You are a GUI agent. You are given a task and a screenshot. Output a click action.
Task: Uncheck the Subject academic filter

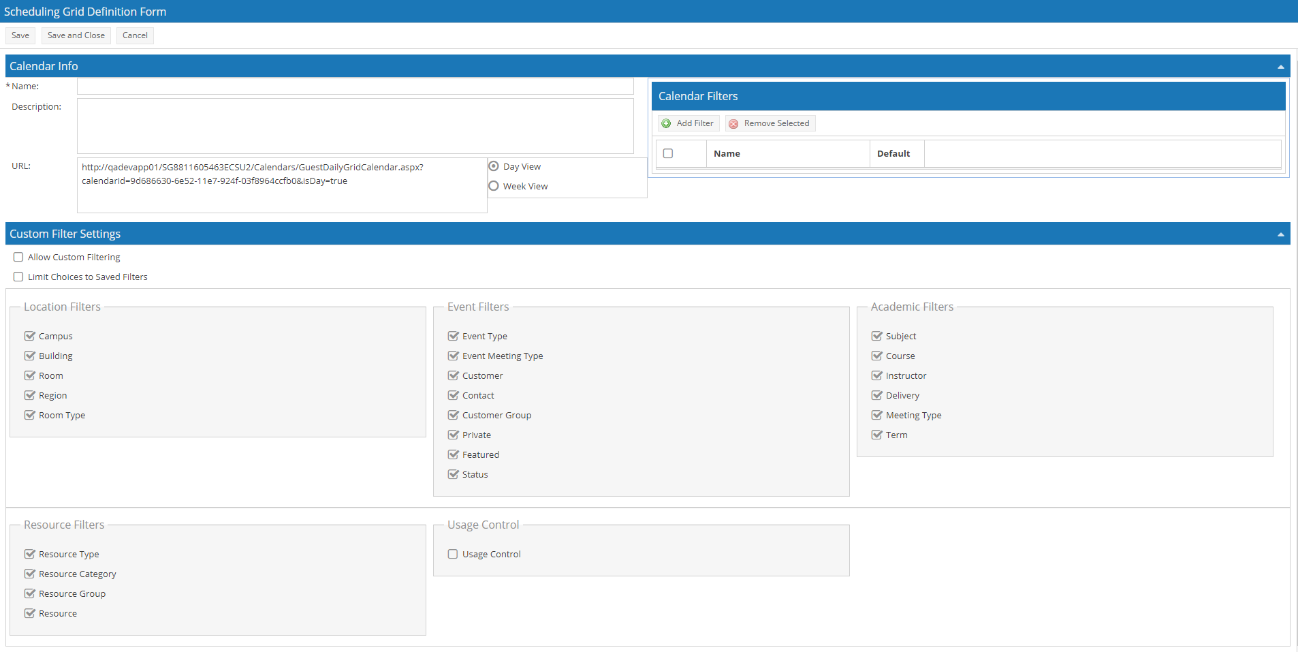tap(877, 336)
